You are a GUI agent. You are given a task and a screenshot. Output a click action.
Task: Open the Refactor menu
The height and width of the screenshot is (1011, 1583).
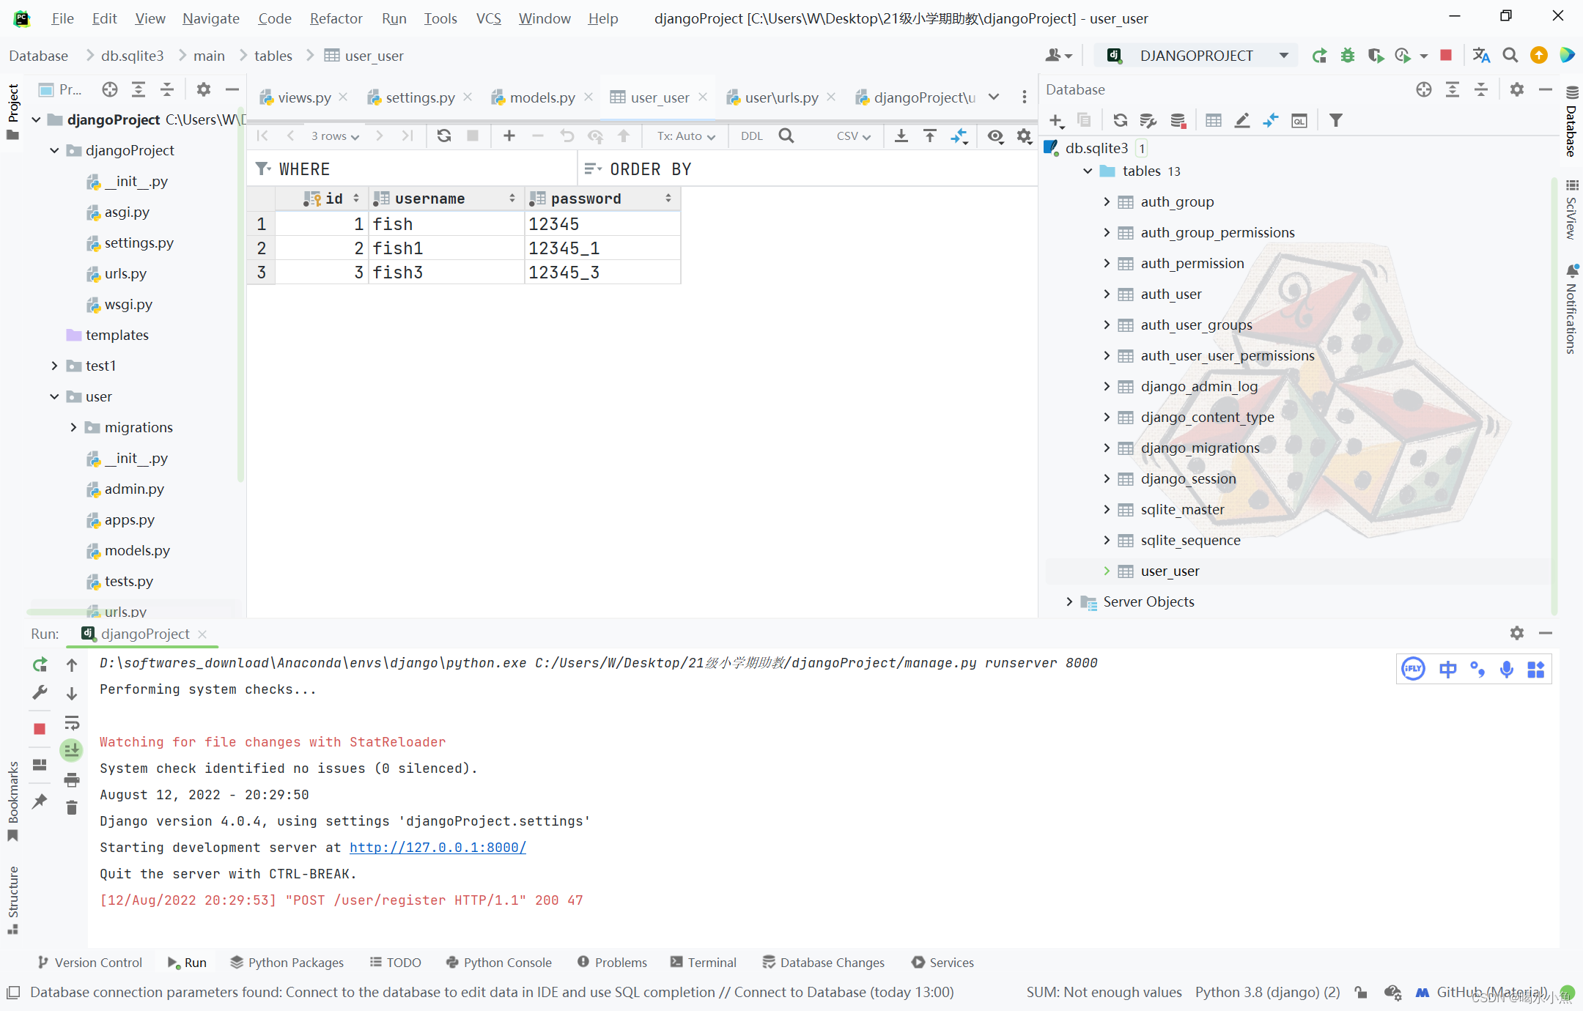pyautogui.click(x=336, y=18)
